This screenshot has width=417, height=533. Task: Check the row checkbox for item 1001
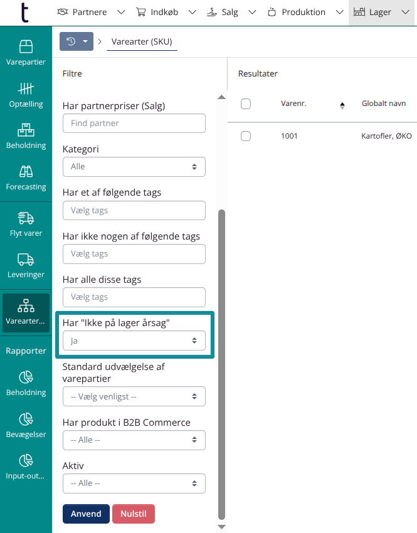tap(246, 136)
